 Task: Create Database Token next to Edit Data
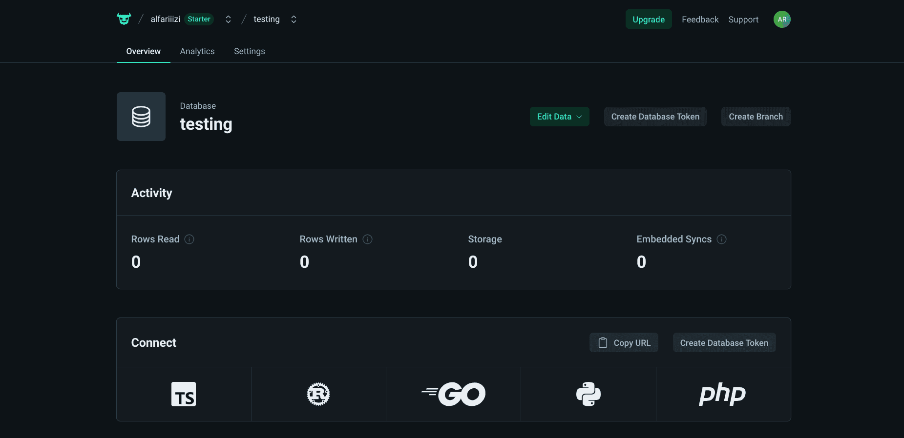point(655,117)
